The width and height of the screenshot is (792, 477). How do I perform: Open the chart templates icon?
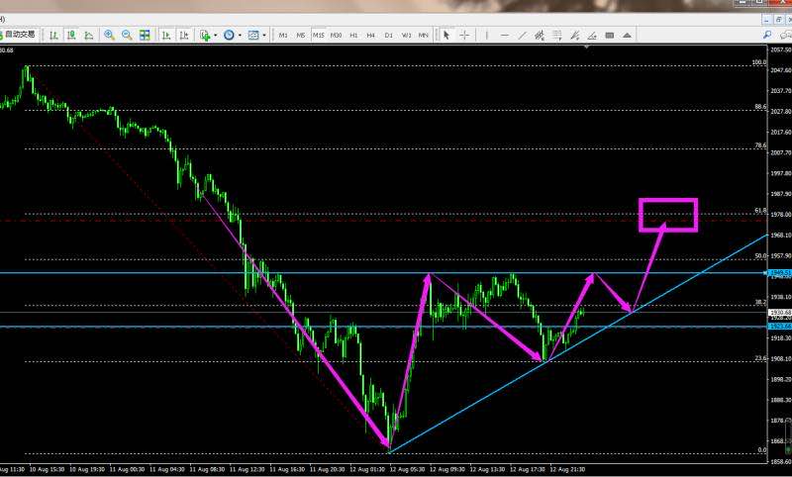(253, 35)
